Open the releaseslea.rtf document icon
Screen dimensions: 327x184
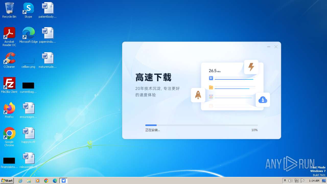pos(28,160)
